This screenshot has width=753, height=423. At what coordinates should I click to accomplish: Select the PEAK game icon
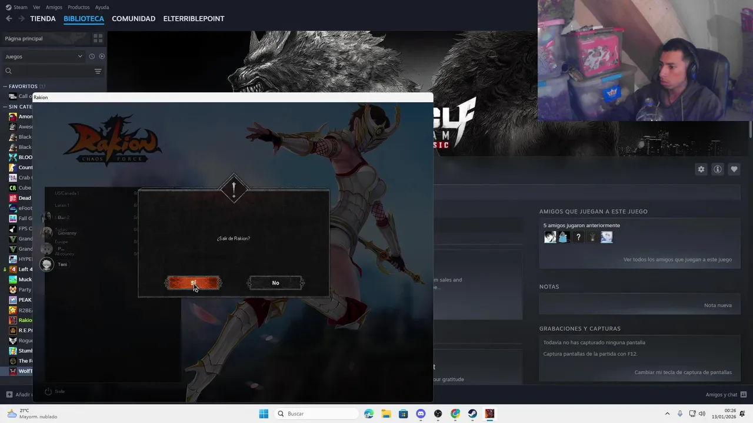13,300
